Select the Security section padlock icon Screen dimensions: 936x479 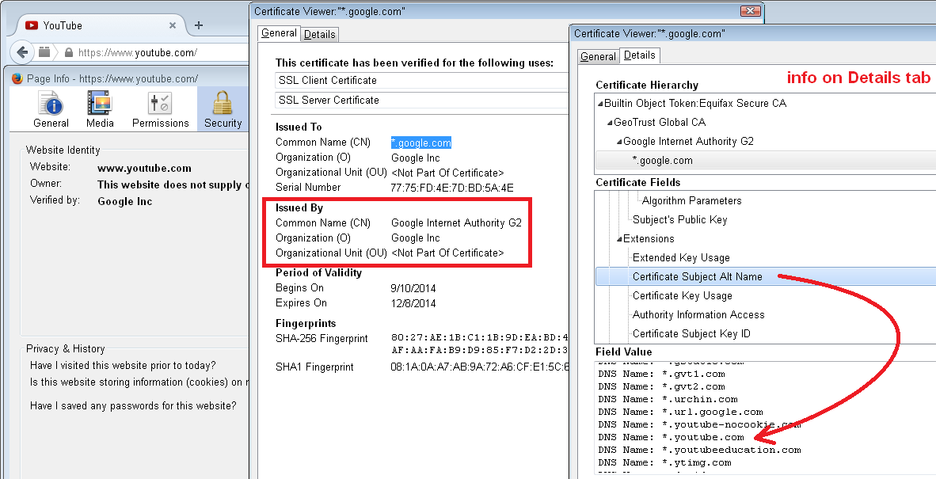tap(223, 104)
